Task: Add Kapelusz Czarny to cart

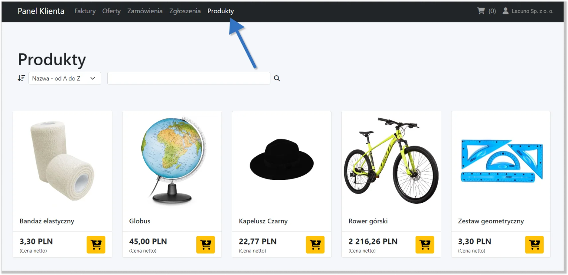Action: pos(315,245)
